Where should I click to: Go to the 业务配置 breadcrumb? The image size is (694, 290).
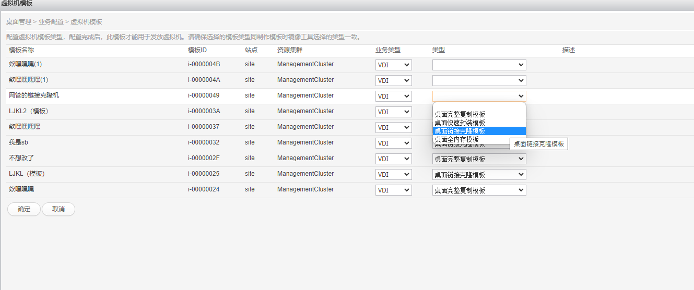tap(51, 22)
